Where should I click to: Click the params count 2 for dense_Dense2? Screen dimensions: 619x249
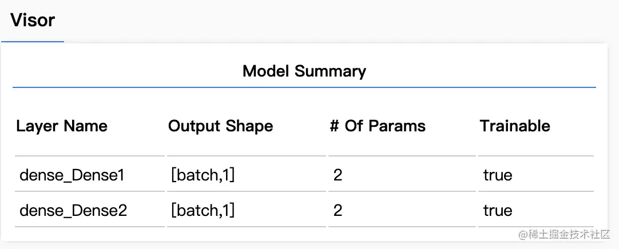(x=338, y=211)
